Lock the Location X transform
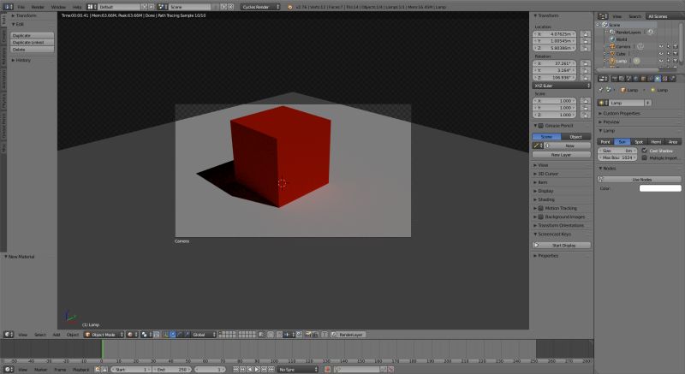The width and height of the screenshot is (685, 374). 586,34
